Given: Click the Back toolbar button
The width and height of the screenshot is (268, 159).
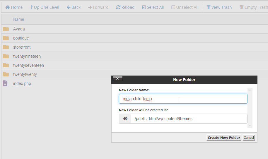Looking at the screenshot, I should coord(74,7).
